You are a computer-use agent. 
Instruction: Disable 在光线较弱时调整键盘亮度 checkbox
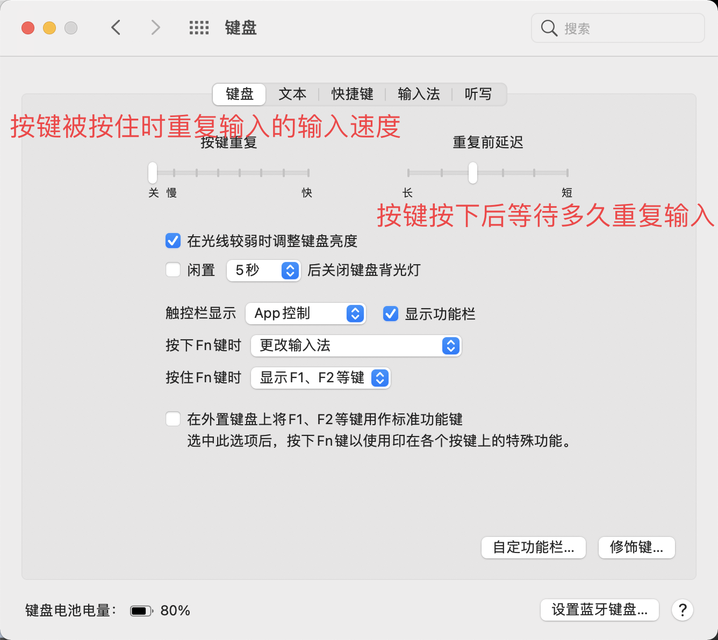click(173, 241)
